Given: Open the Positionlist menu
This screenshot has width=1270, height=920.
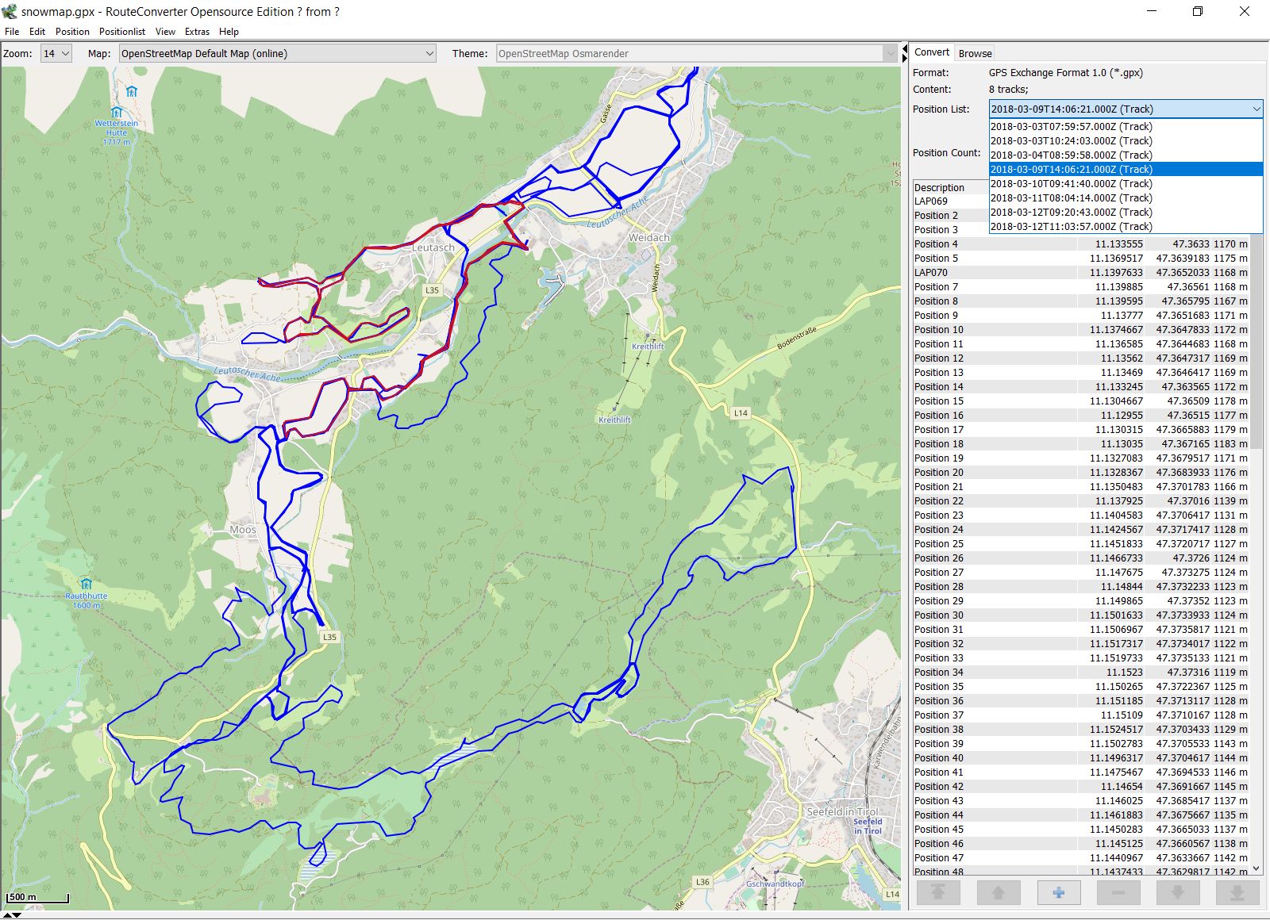Looking at the screenshot, I should pos(121,32).
